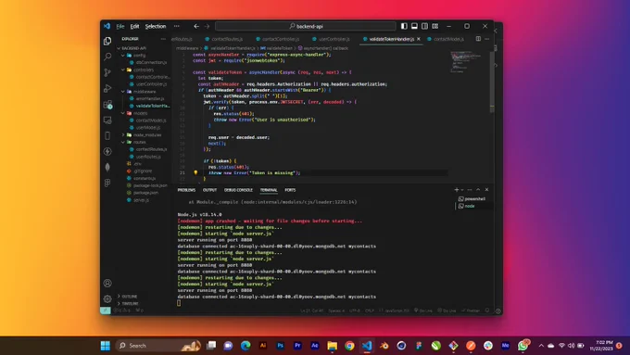Open the Run and Debug view

coord(107,88)
